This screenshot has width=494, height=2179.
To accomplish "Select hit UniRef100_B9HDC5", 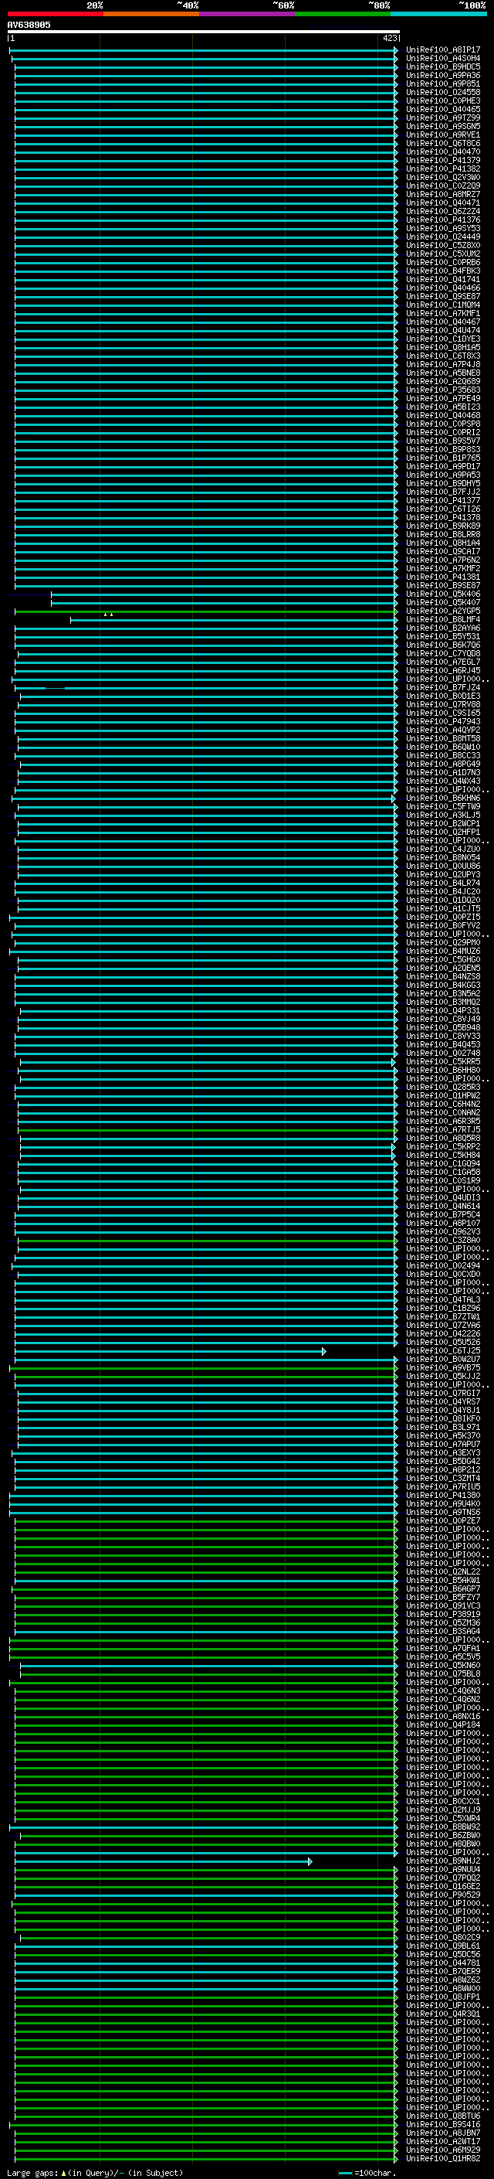I will 442,66.
